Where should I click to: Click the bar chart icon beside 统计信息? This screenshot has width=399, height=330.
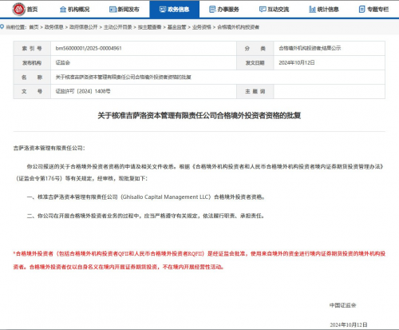[312, 10]
